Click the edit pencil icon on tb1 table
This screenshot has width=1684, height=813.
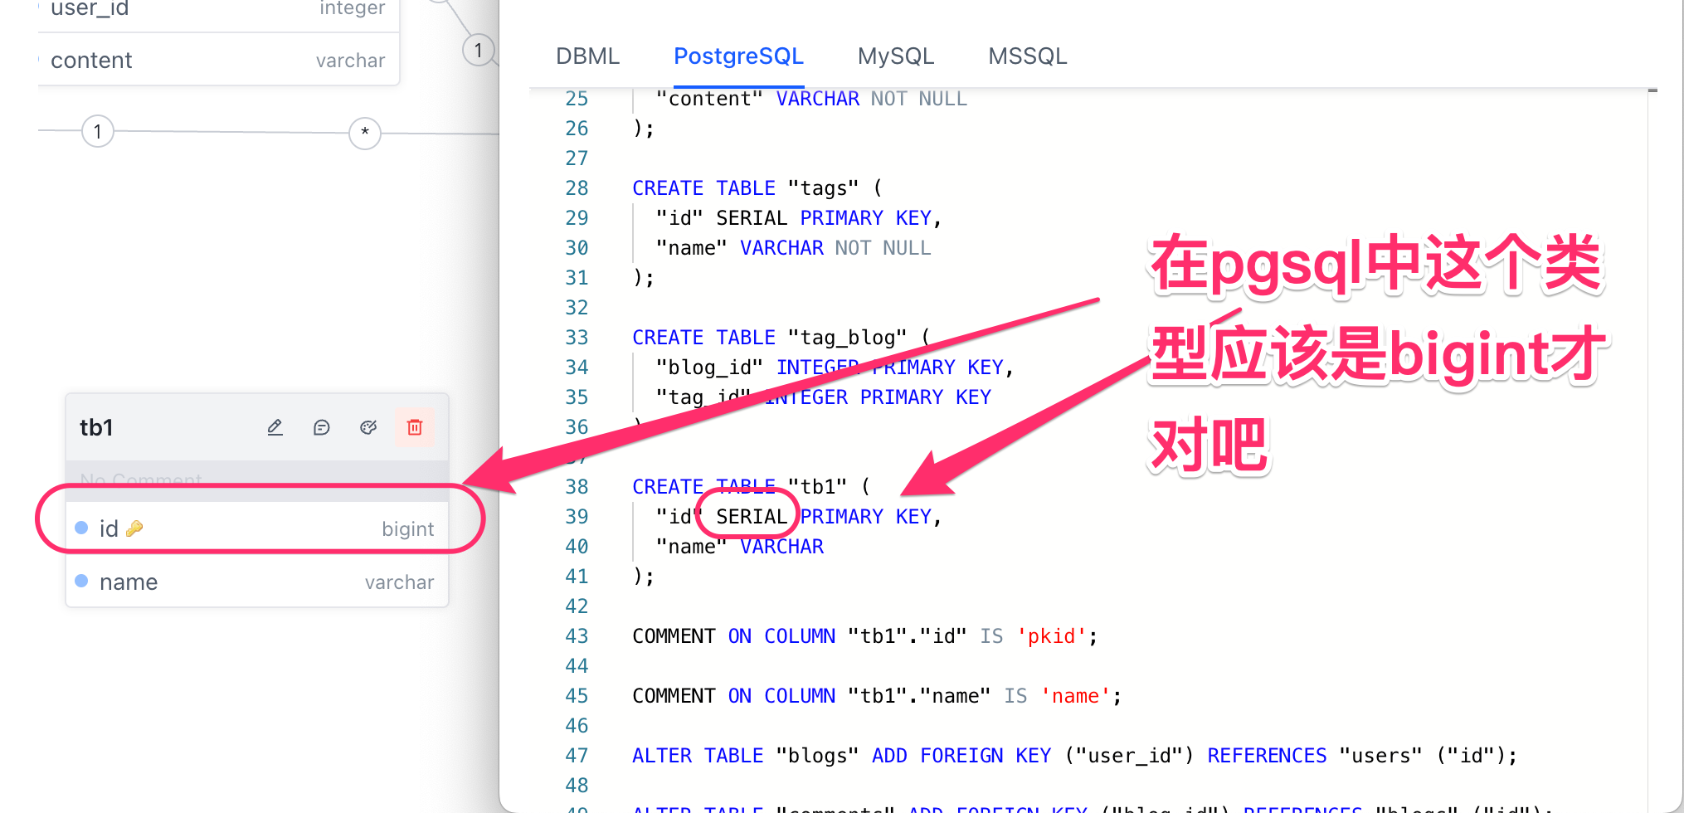pos(275,427)
